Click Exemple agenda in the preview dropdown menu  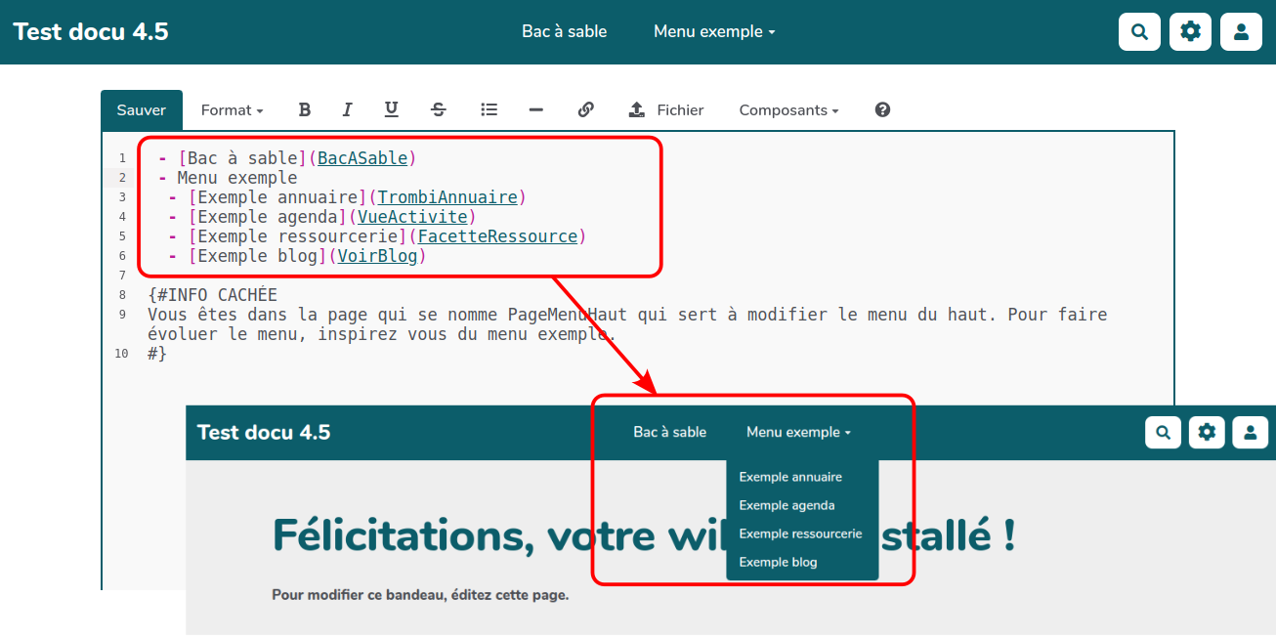coord(787,505)
